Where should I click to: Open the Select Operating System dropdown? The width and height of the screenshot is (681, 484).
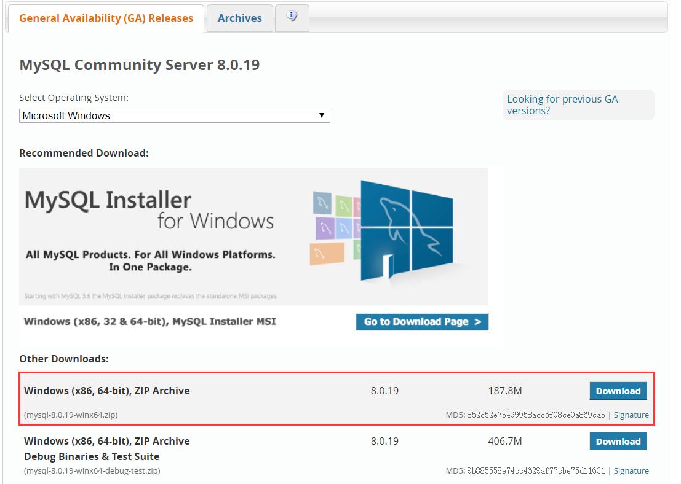coord(174,115)
